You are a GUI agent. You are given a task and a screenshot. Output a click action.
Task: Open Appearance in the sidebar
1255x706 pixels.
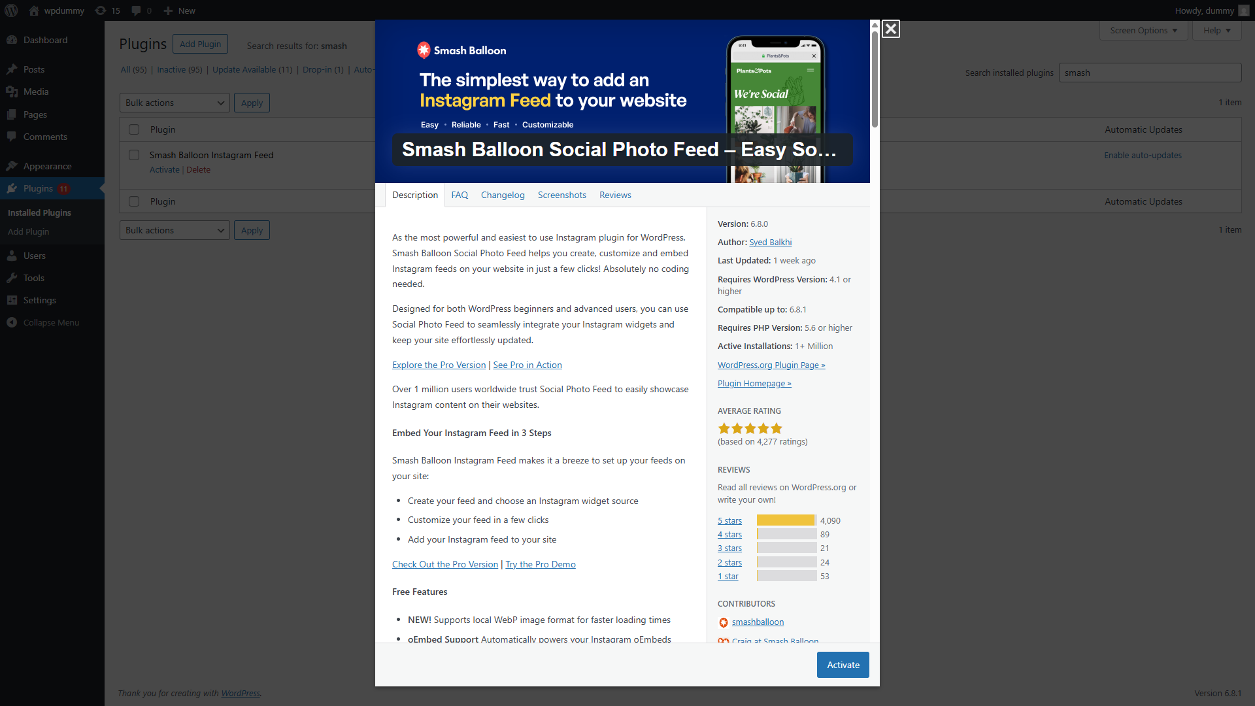(47, 166)
